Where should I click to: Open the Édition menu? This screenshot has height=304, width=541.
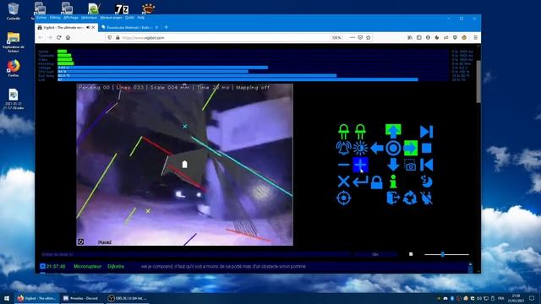point(55,17)
